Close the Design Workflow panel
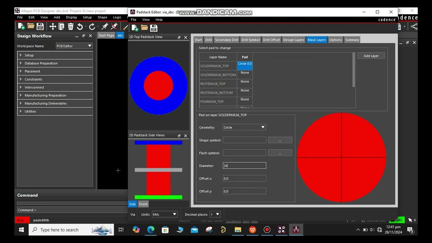The width and height of the screenshot is (432, 243). pyautogui.click(x=90, y=36)
